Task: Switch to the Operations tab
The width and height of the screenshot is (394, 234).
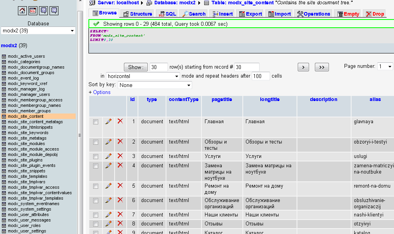Action: [x=313, y=14]
